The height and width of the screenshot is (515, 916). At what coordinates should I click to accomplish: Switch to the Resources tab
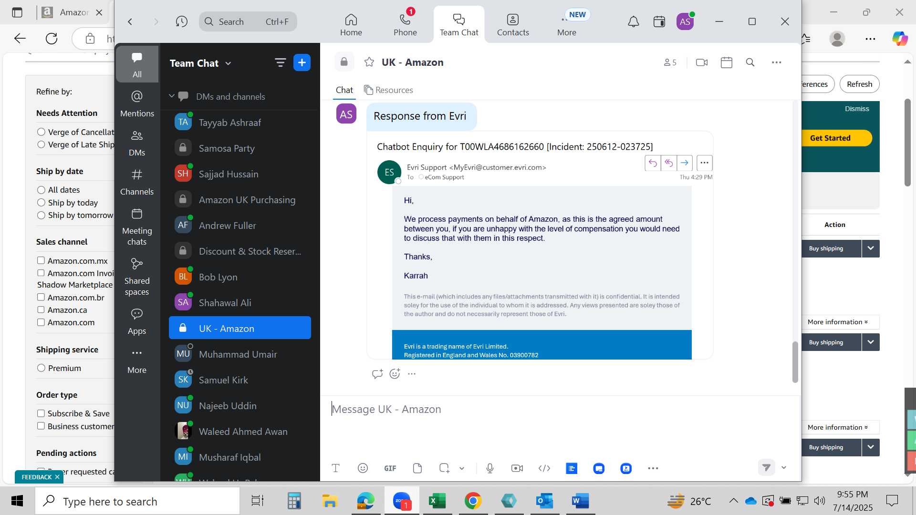point(388,90)
